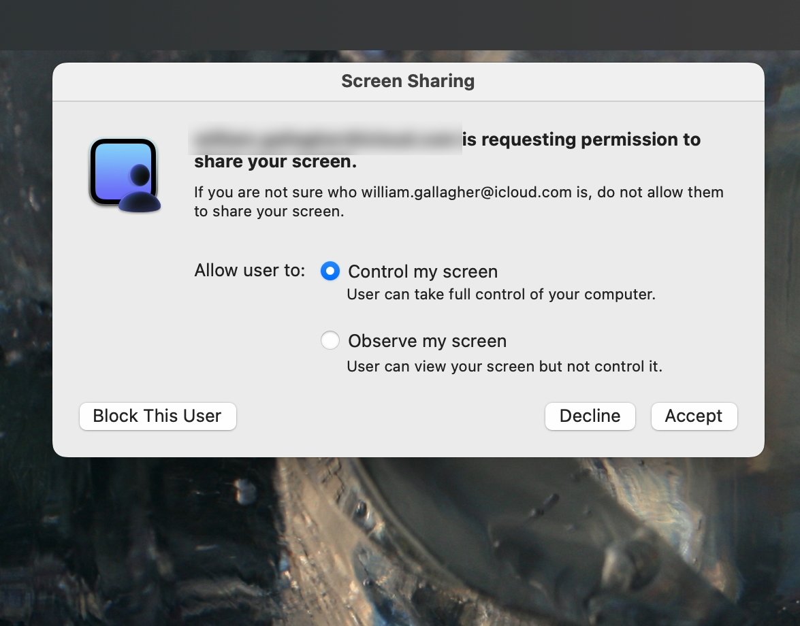Viewport: 800px width, 626px height.
Task: Click 'User can take full control' description
Action: coord(501,295)
